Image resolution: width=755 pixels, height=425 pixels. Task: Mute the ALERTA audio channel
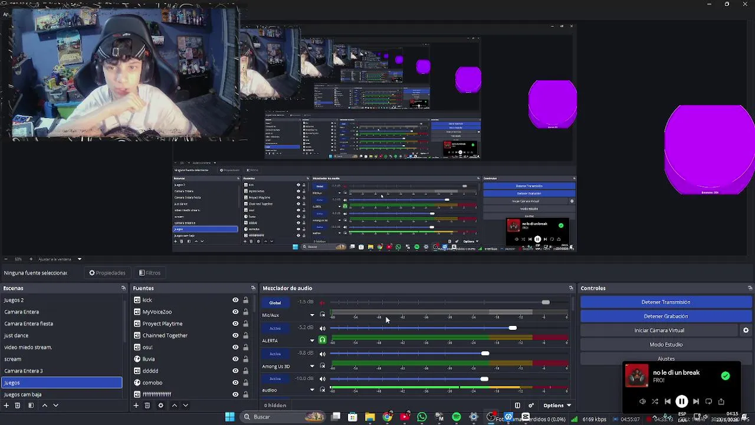click(x=322, y=328)
